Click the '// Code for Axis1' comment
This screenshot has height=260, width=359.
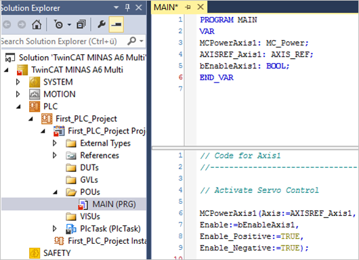pos(240,156)
